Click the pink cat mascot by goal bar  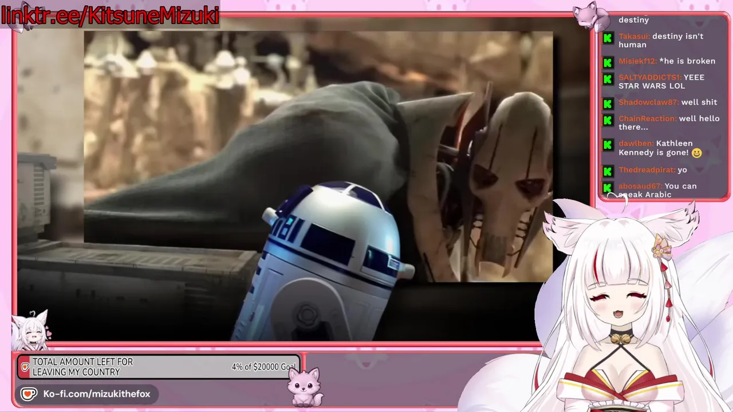point(304,387)
